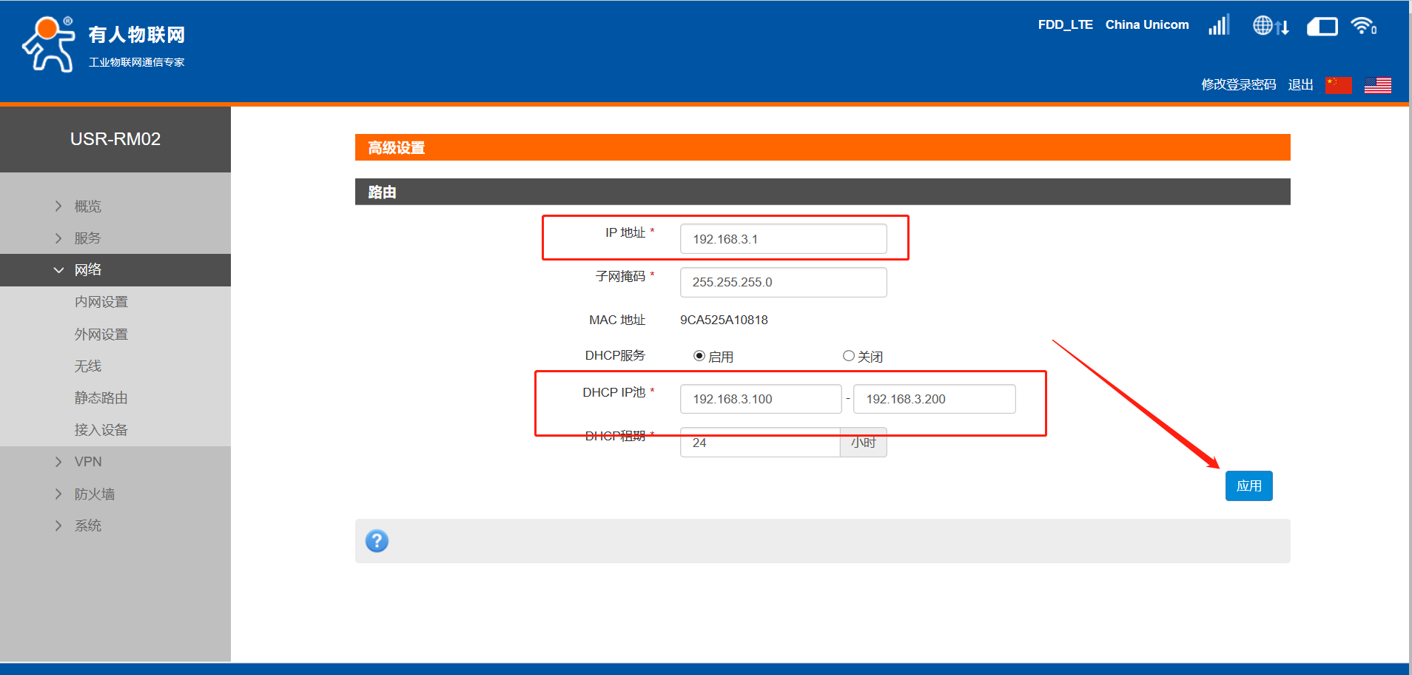Click the SIM card status icon

pyautogui.click(x=1322, y=27)
